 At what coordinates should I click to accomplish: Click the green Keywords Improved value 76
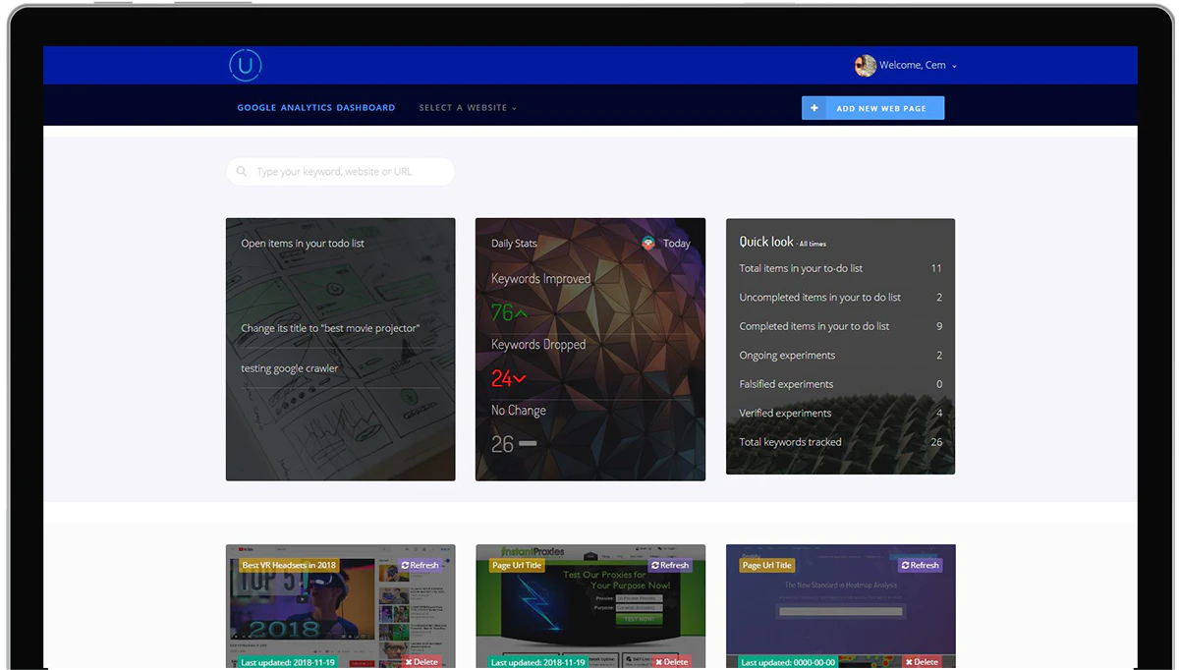click(509, 312)
